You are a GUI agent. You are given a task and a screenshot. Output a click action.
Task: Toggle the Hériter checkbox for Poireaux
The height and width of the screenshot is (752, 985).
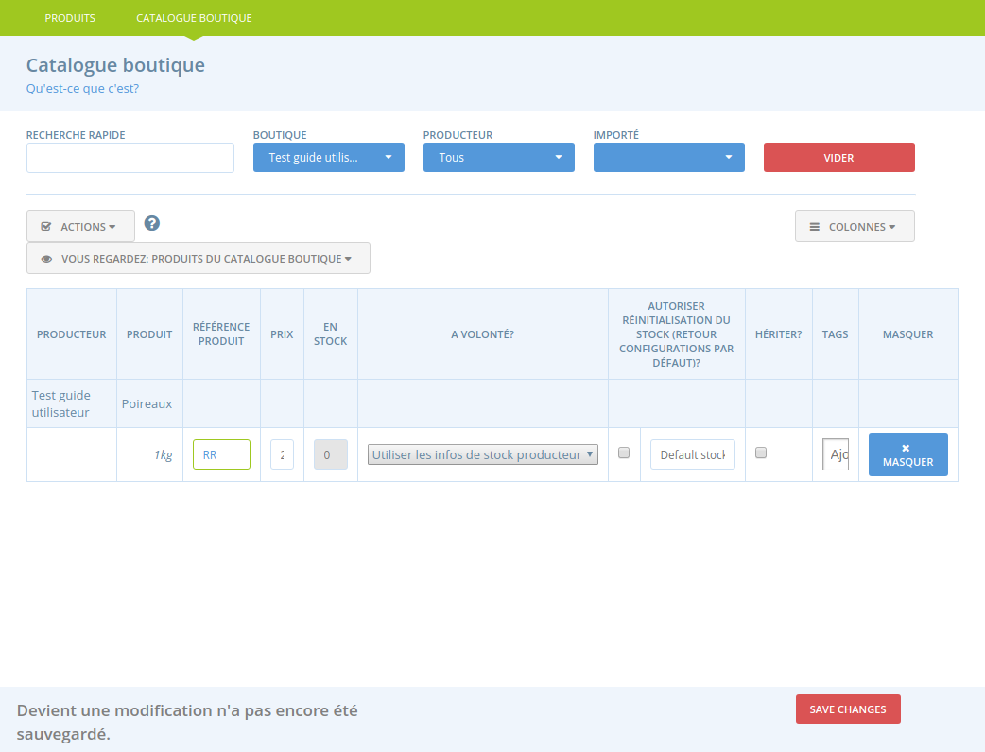pyautogui.click(x=761, y=453)
